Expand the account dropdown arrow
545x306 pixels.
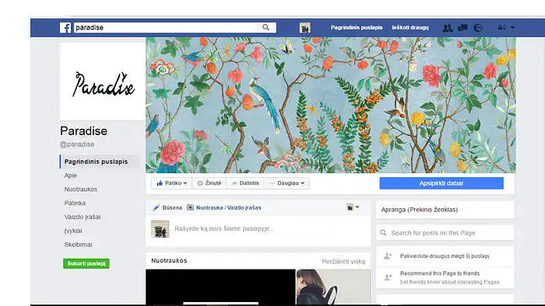pos(512,27)
